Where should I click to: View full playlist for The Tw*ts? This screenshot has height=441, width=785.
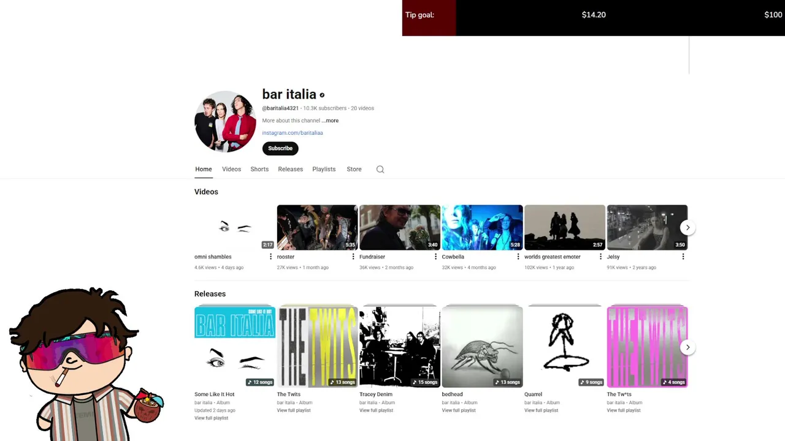(x=624, y=410)
